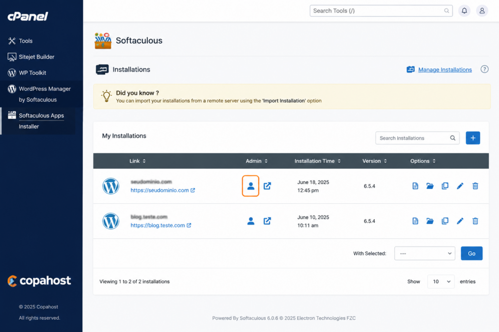
Task: Click the search magnifier in Search Tools
Action: click(446, 11)
